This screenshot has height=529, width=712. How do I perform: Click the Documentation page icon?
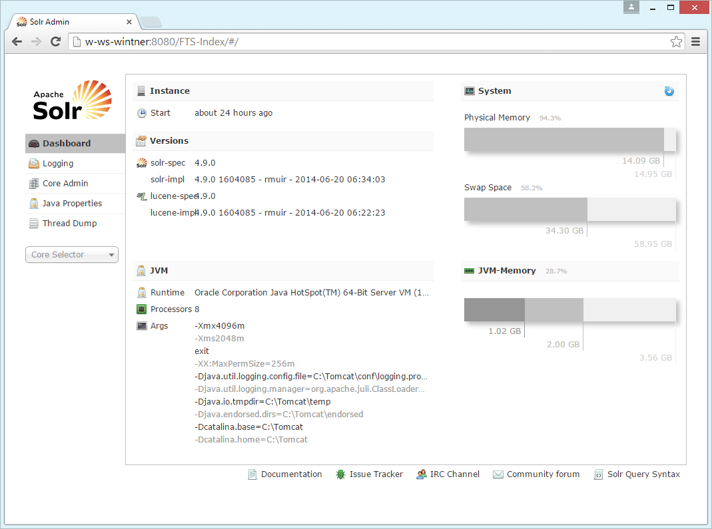(252, 474)
